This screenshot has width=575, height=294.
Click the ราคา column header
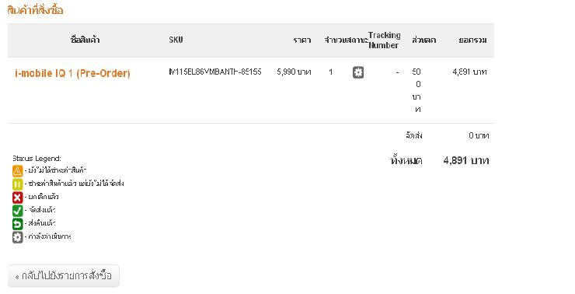pos(302,40)
